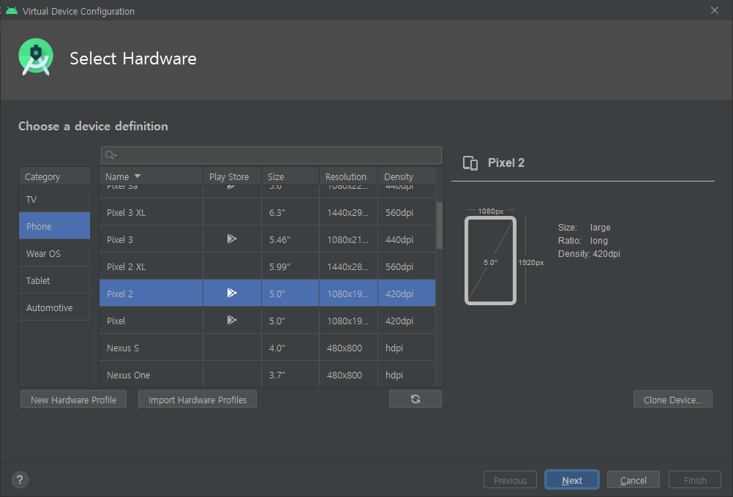Select the Tablet category
Viewport: 733px width, 497px height.
click(55, 280)
